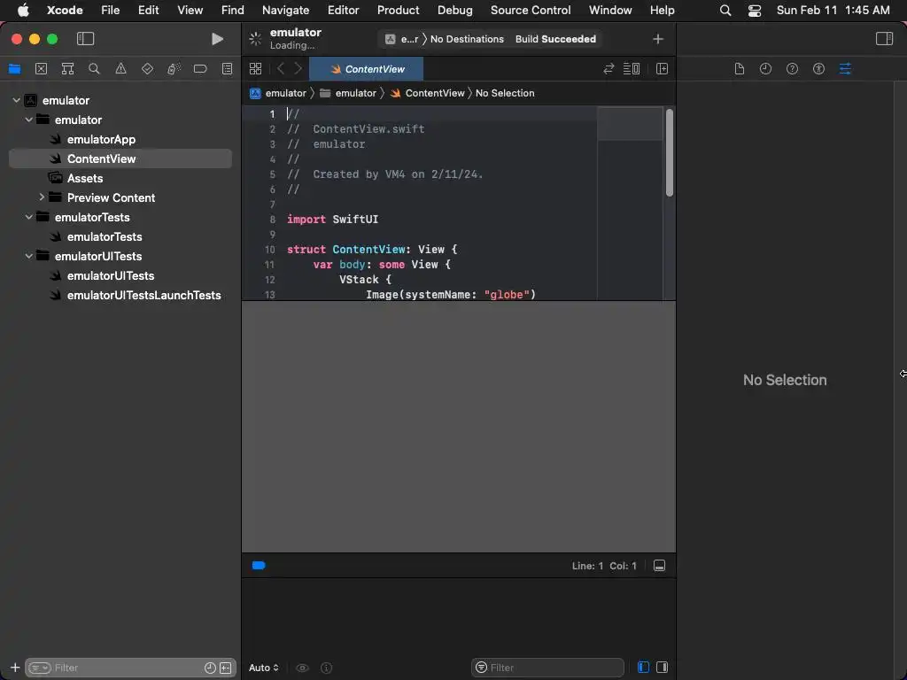Open the Test navigator diamond icon
Image resolution: width=907 pixels, height=680 pixels.
[x=147, y=69]
